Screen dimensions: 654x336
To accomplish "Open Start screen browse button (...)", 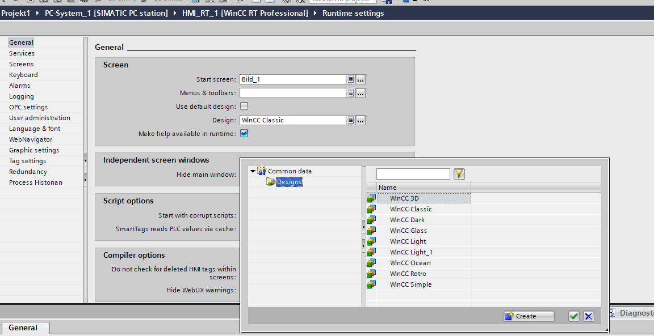I will tap(361, 79).
